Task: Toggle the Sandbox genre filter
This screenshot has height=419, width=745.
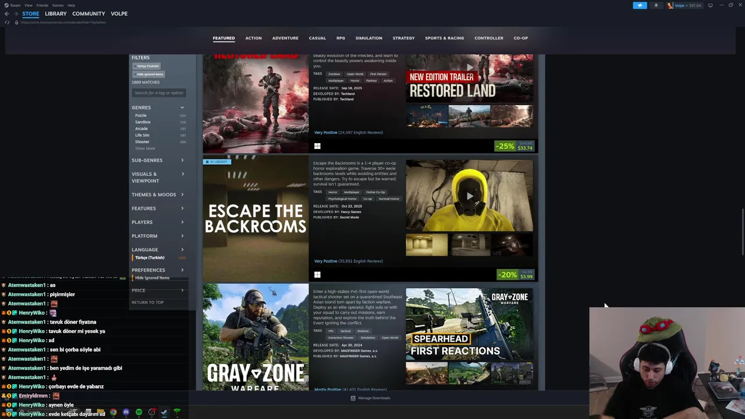Action: 160,122
